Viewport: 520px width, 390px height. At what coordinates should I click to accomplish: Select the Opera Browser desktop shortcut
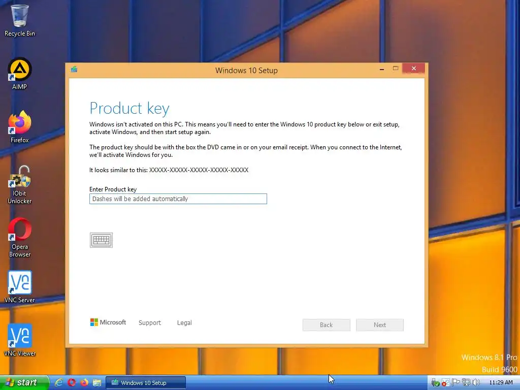pos(20,238)
